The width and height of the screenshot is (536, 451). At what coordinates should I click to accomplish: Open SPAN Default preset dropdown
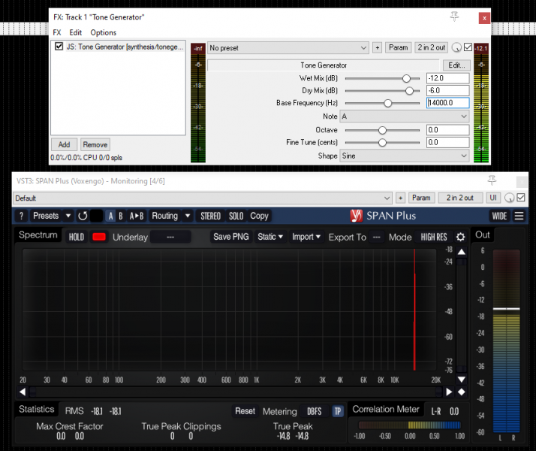click(x=203, y=198)
